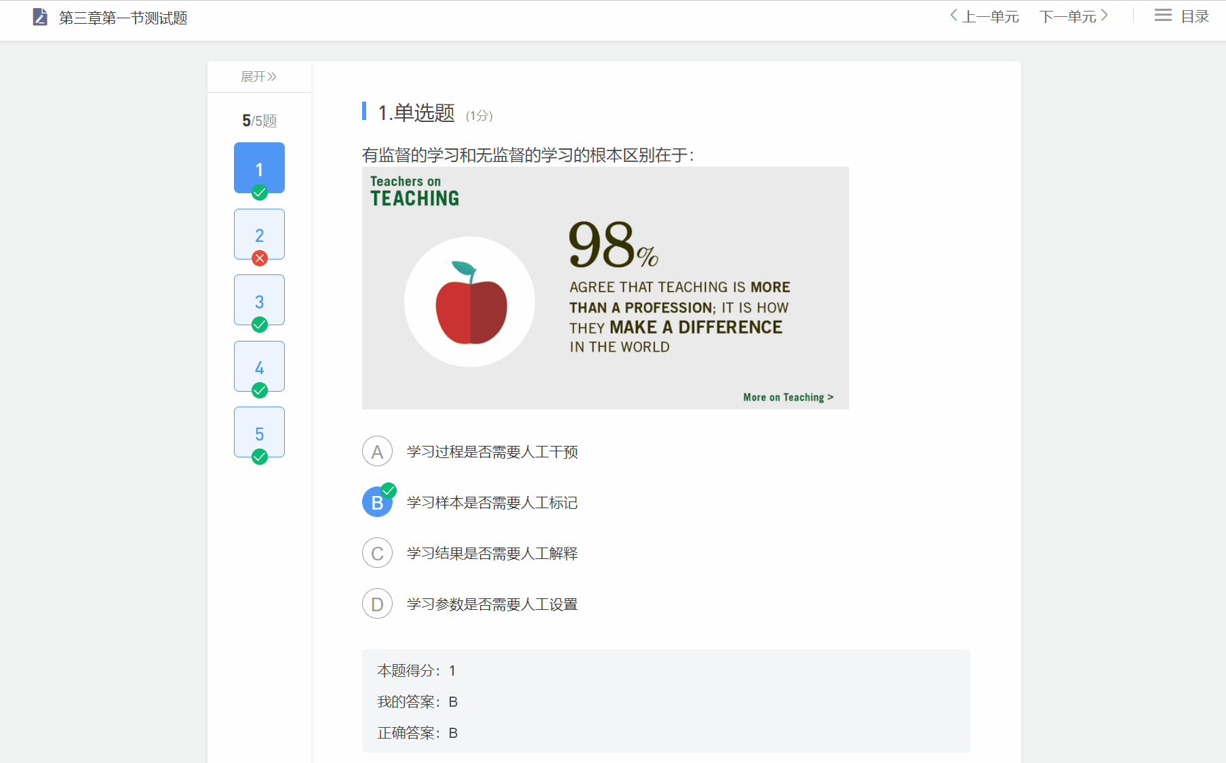Viewport: 1226px width, 763px height.
Task: Select option C radio button
Action: [x=377, y=553]
